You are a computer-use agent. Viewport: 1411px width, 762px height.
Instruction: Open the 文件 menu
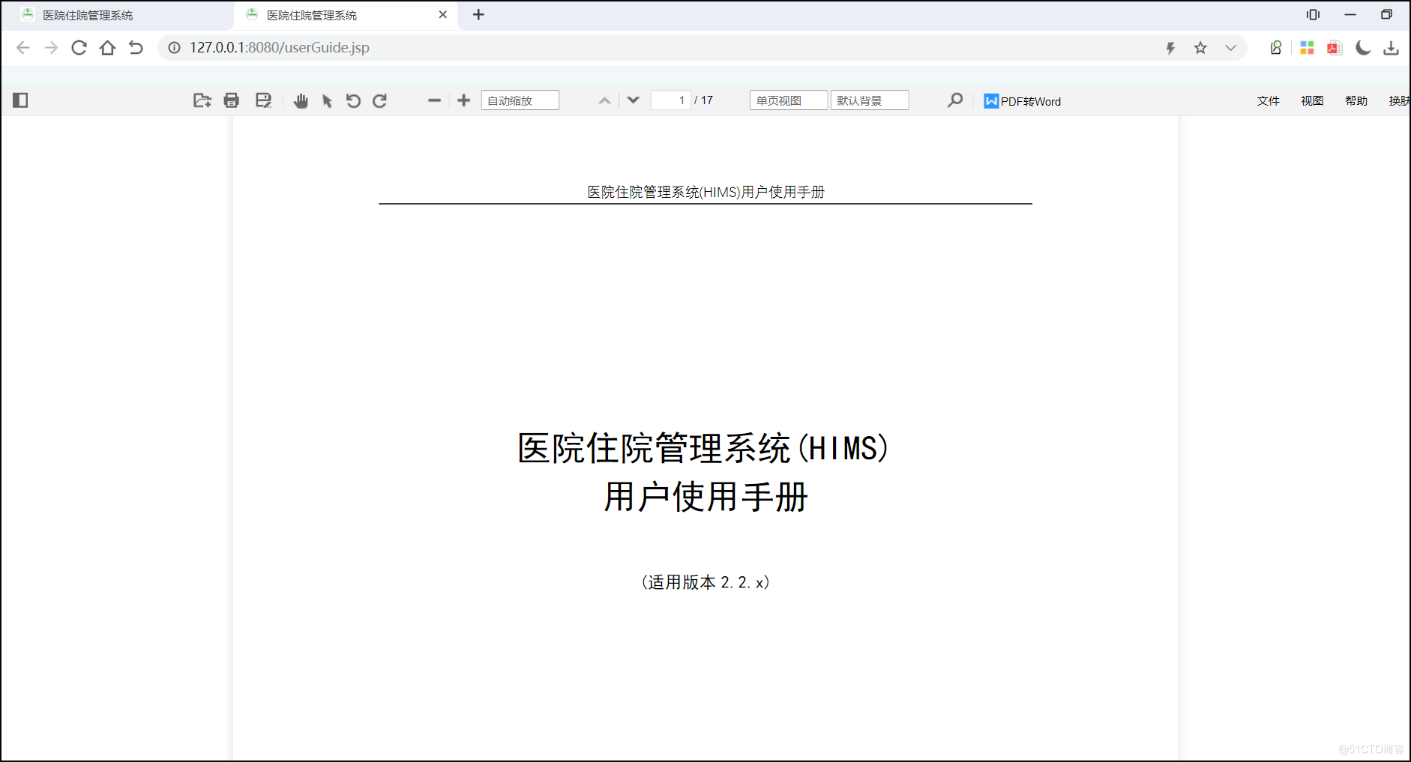click(1269, 100)
